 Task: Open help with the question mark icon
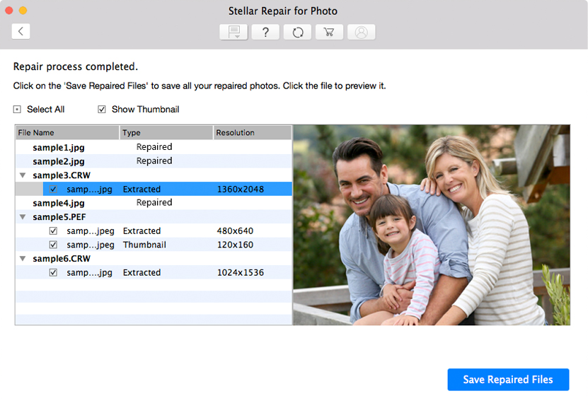265,33
